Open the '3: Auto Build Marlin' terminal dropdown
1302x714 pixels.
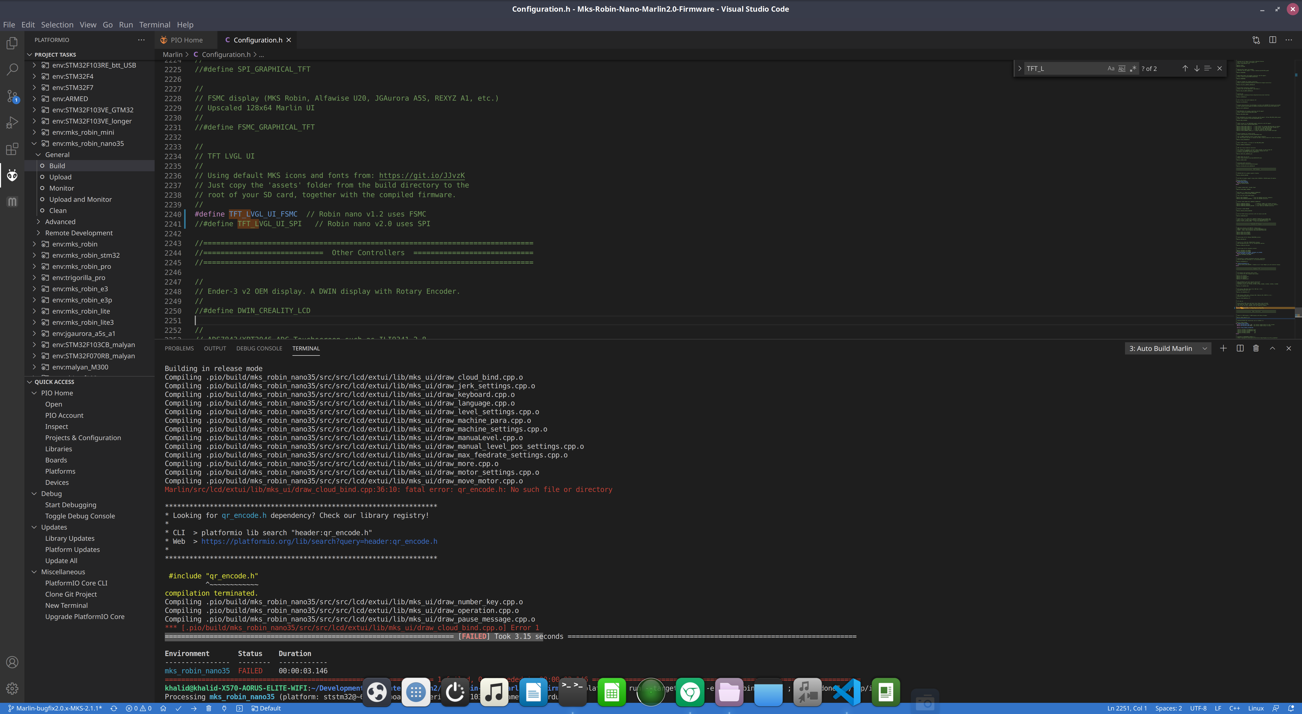click(1167, 348)
